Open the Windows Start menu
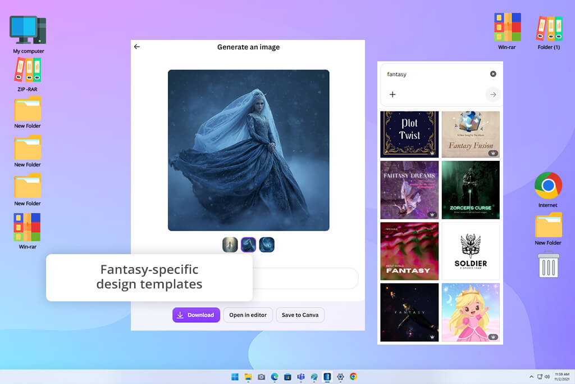Image resolution: width=575 pixels, height=384 pixels. click(x=235, y=377)
